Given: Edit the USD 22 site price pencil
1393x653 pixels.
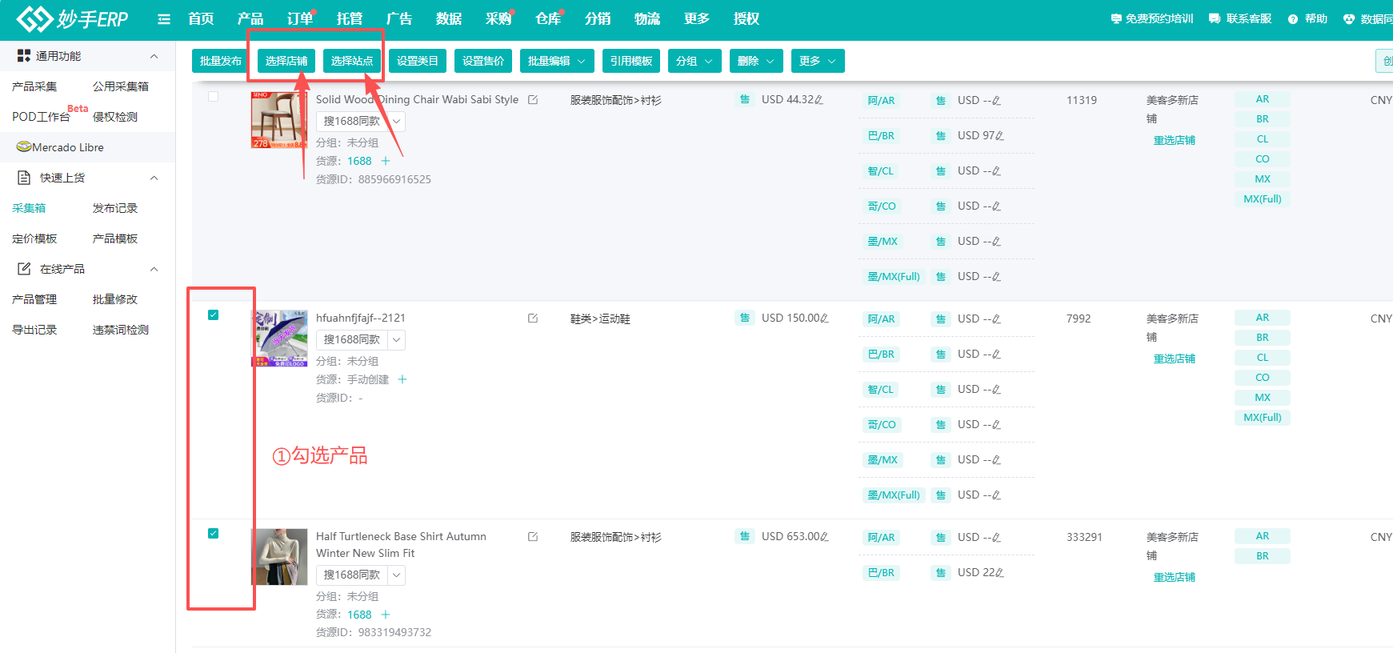Looking at the screenshot, I should point(999,573).
